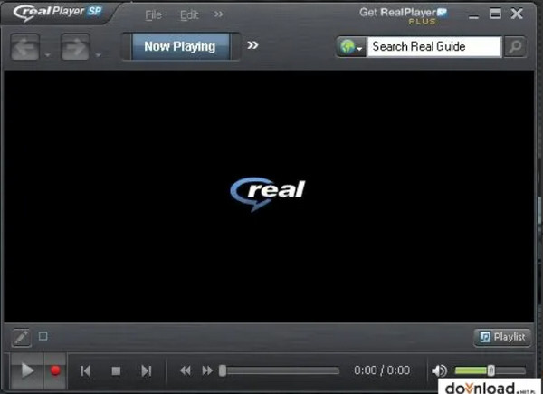Open the search provider globe dropdown

click(x=351, y=47)
